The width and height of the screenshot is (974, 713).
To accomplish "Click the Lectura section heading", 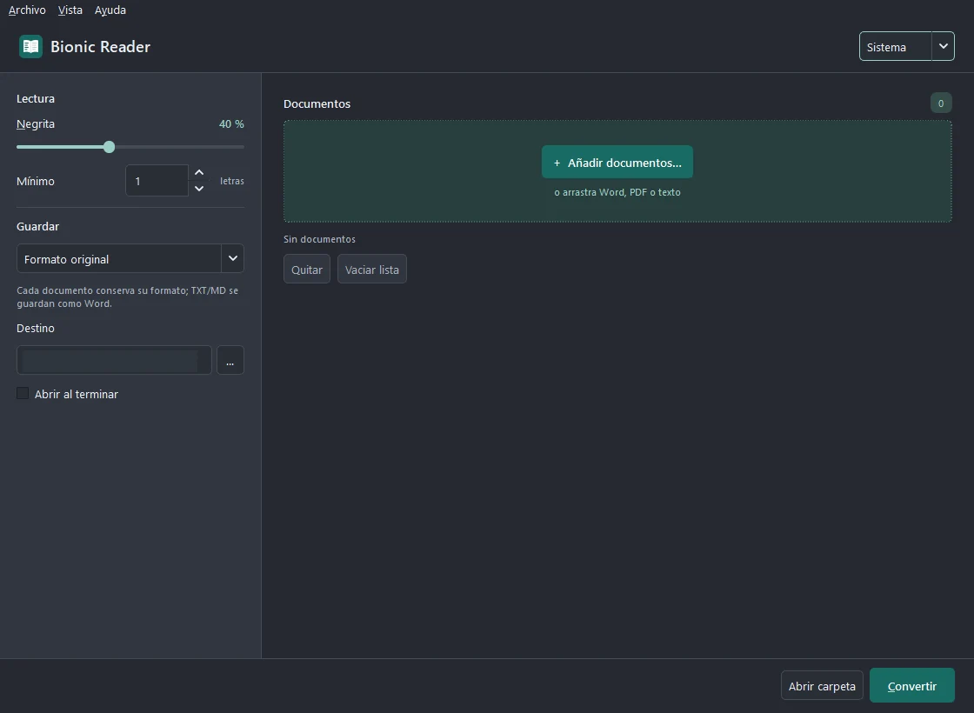I will coord(36,99).
